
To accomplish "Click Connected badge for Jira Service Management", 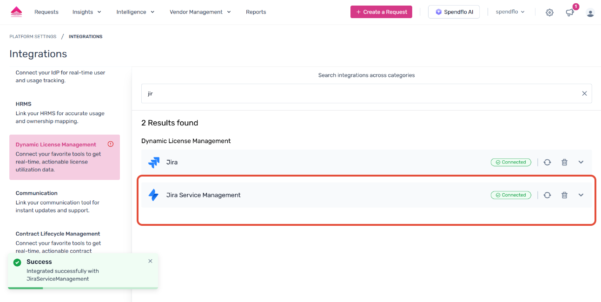I will [511, 195].
